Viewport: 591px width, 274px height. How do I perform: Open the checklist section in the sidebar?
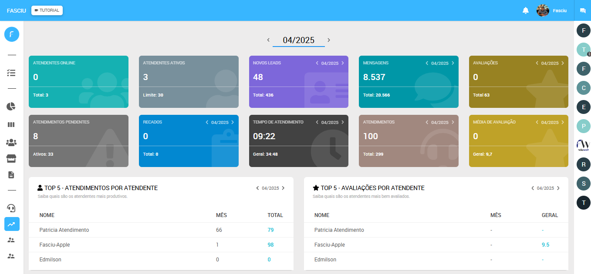pos(11,73)
